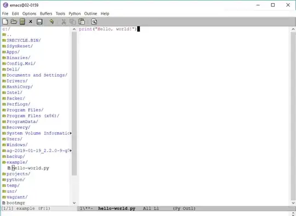The image size is (296, 216).
Task: Create a new file with the toolbar icon
Action: coord(5,22)
